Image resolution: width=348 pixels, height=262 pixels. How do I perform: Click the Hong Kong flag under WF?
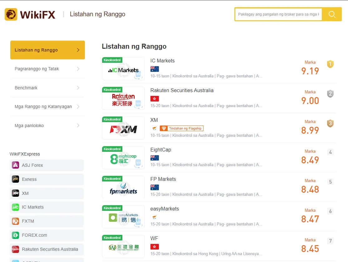coord(154,247)
